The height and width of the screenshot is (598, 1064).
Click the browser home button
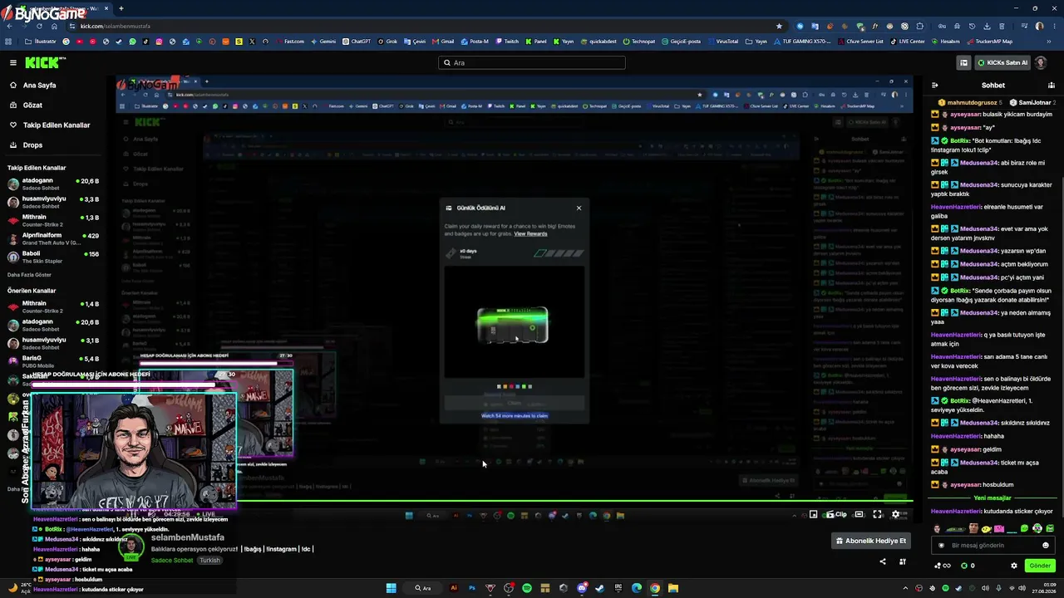(54, 26)
